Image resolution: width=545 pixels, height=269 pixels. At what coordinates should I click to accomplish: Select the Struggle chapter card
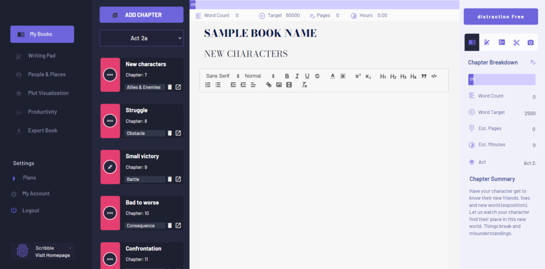[x=142, y=121]
